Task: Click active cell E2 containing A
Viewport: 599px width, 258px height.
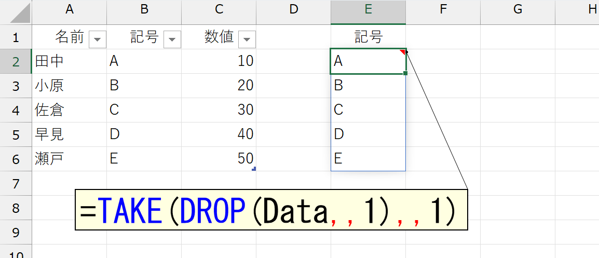Action: click(368, 62)
